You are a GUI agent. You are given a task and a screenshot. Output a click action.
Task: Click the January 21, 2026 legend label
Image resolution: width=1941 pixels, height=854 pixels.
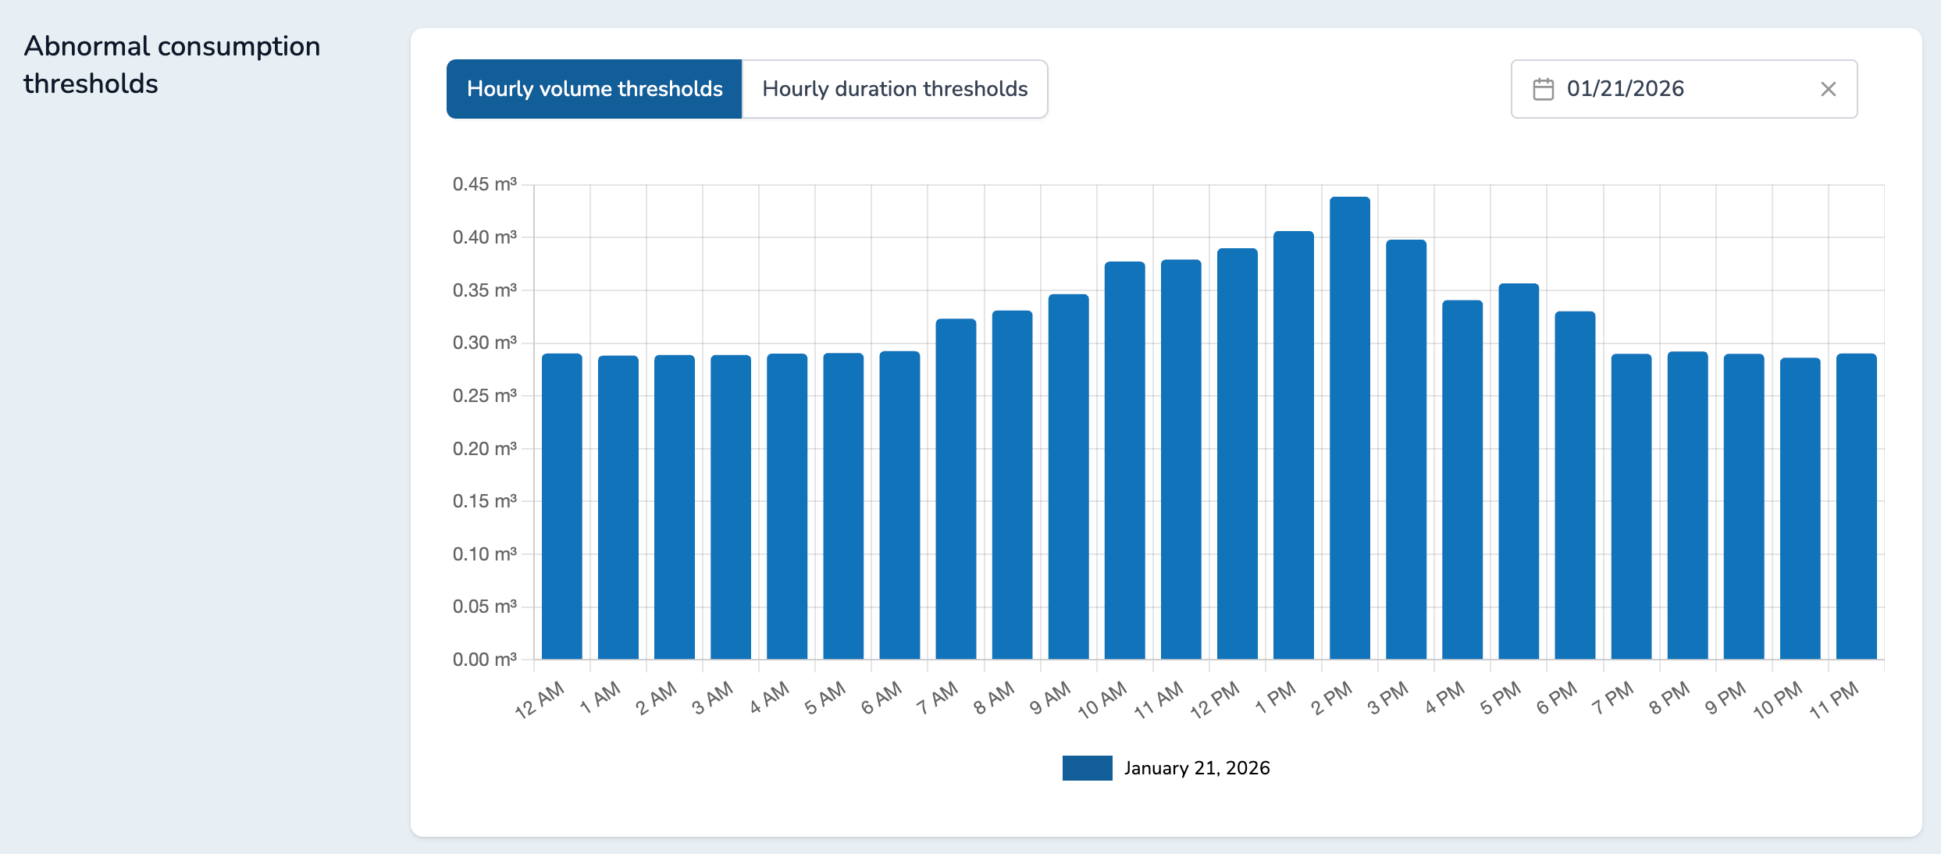tap(1196, 768)
